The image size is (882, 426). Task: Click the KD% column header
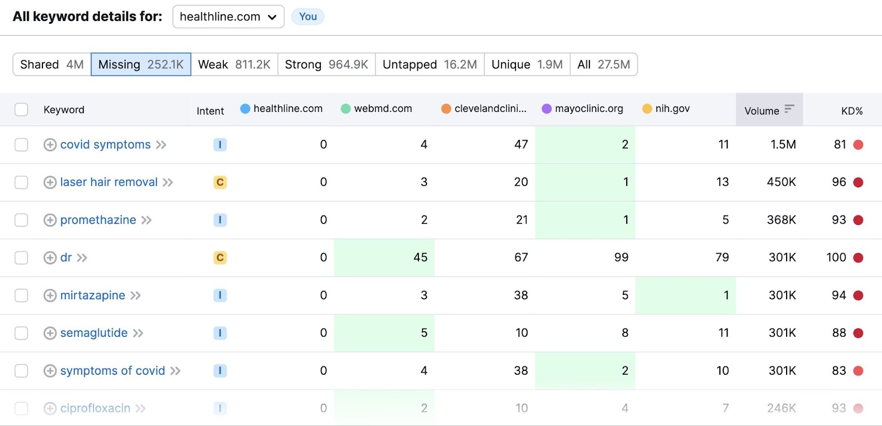(852, 111)
